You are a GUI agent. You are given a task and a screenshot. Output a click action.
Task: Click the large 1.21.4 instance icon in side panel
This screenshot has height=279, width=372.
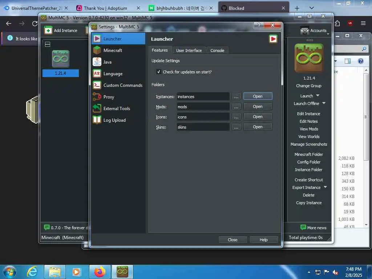309,58
